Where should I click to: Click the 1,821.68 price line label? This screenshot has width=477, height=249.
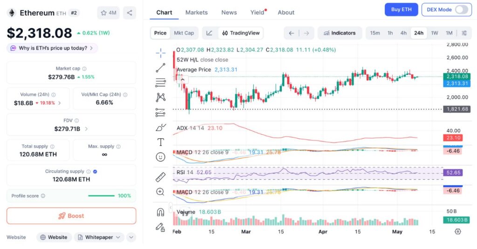(457, 109)
